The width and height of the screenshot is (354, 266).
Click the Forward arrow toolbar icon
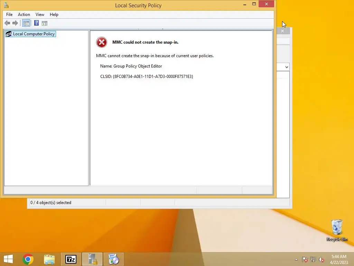pyautogui.click(x=15, y=23)
